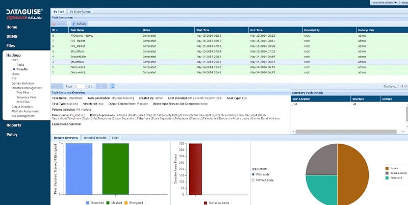The width and height of the screenshot is (408, 205).
Task: Click the Encrypted legend orange marker
Action: 126,202
